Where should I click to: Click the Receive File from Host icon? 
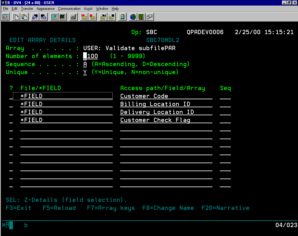pyautogui.click(x=43, y=17)
